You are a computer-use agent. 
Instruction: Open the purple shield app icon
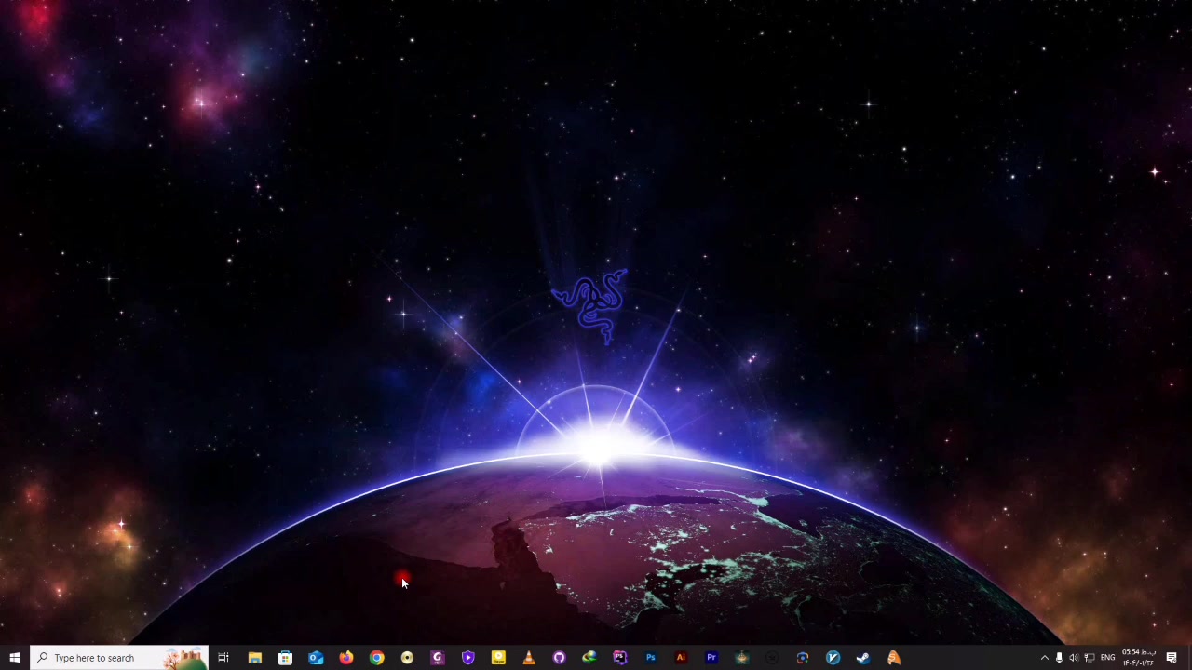468,658
